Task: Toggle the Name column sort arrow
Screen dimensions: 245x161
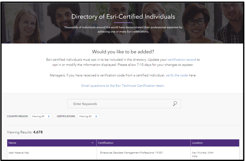Action: (x=92, y=143)
